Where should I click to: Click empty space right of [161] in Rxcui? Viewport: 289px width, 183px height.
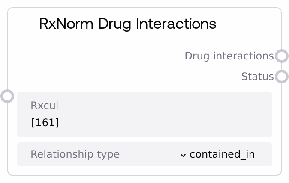172,123
